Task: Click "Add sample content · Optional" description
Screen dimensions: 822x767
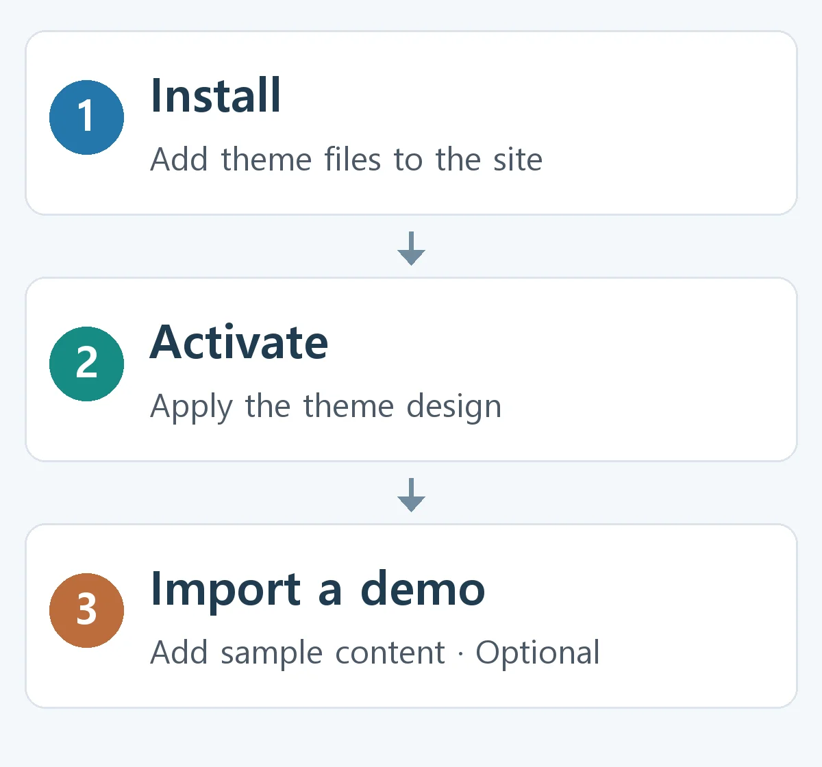Action: click(x=375, y=653)
